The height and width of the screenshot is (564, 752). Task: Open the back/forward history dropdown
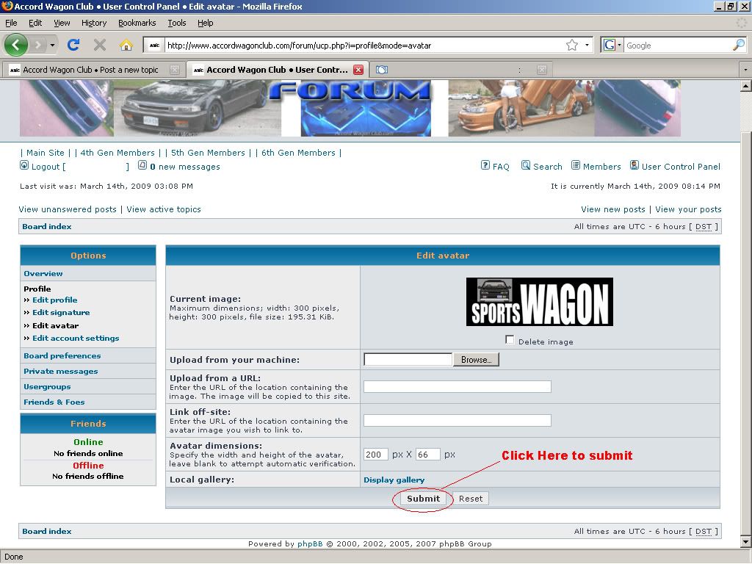[x=52, y=45]
